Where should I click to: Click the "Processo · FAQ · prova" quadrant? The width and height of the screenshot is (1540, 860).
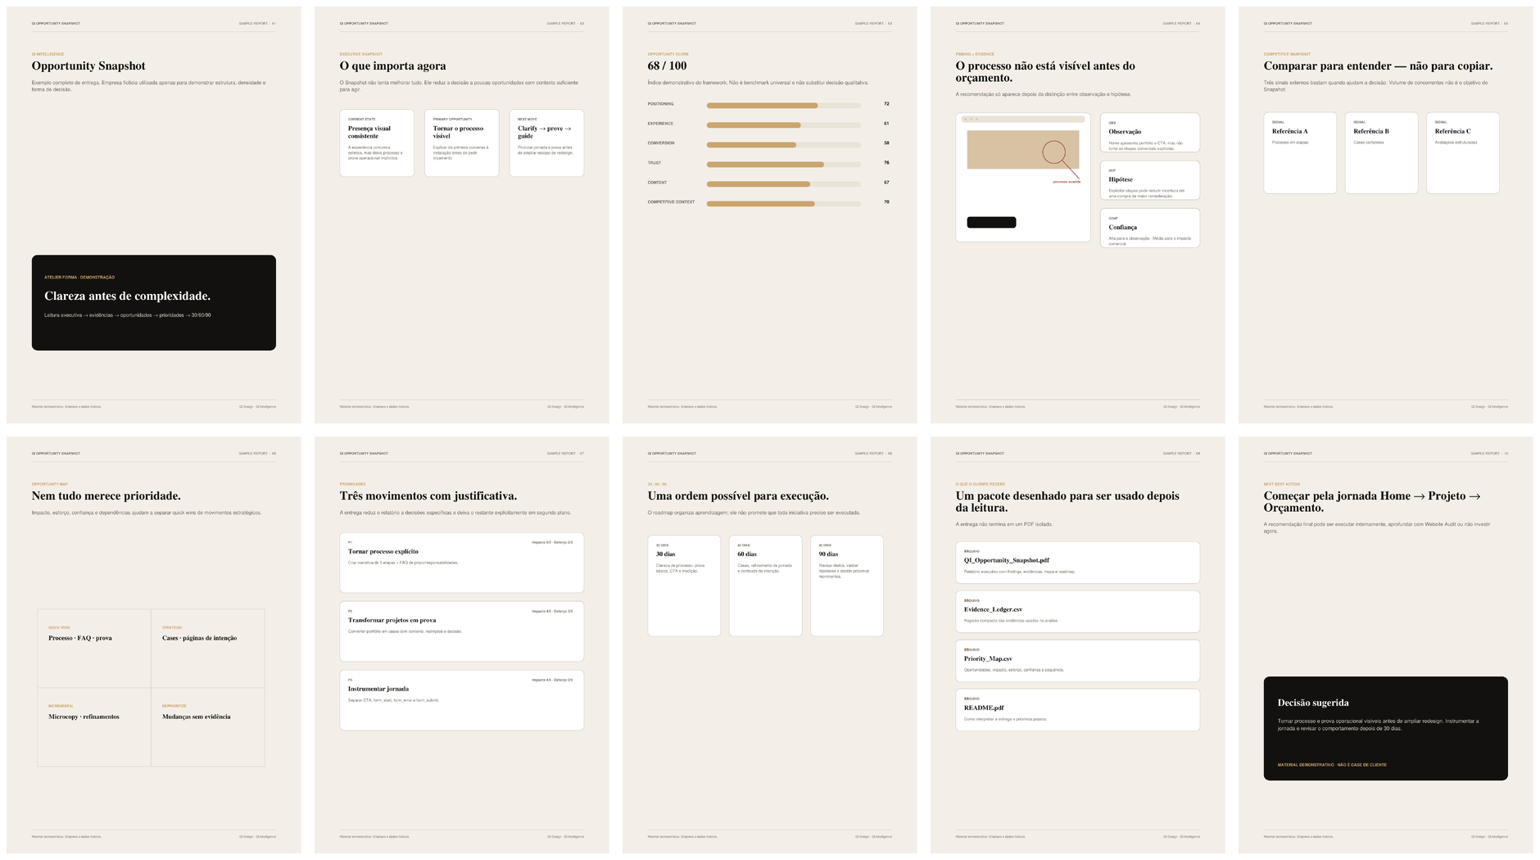[x=94, y=648]
